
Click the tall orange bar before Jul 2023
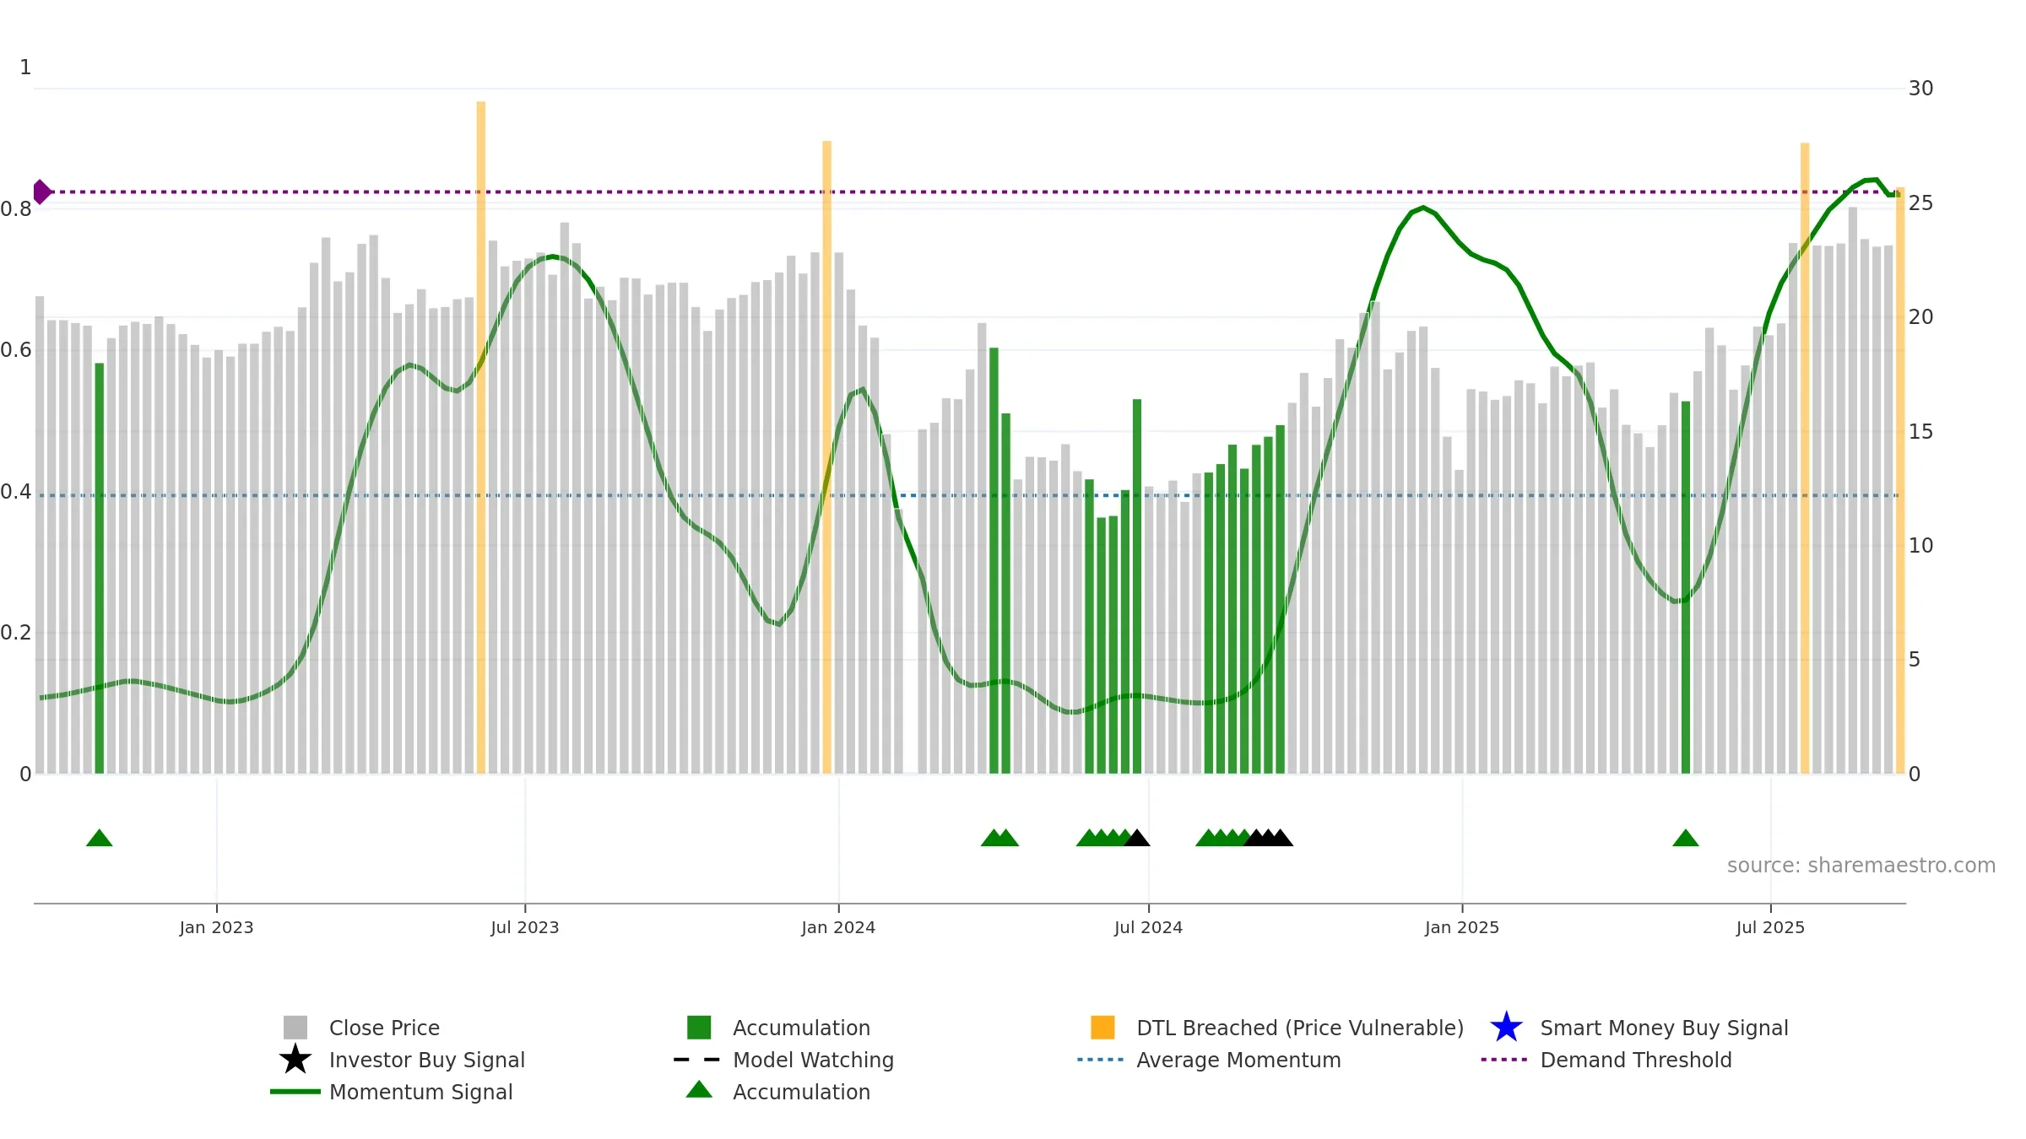(480, 437)
